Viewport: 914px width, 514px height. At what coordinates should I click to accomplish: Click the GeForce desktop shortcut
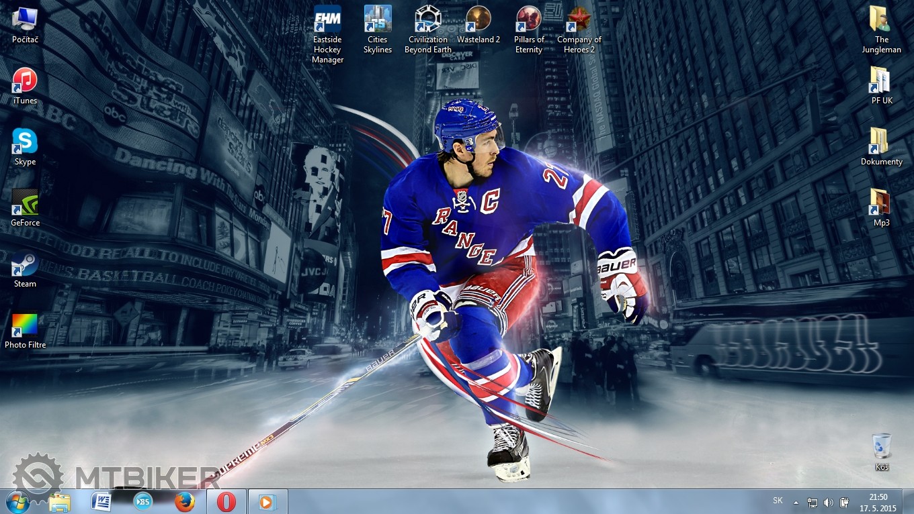pyautogui.click(x=25, y=203)
